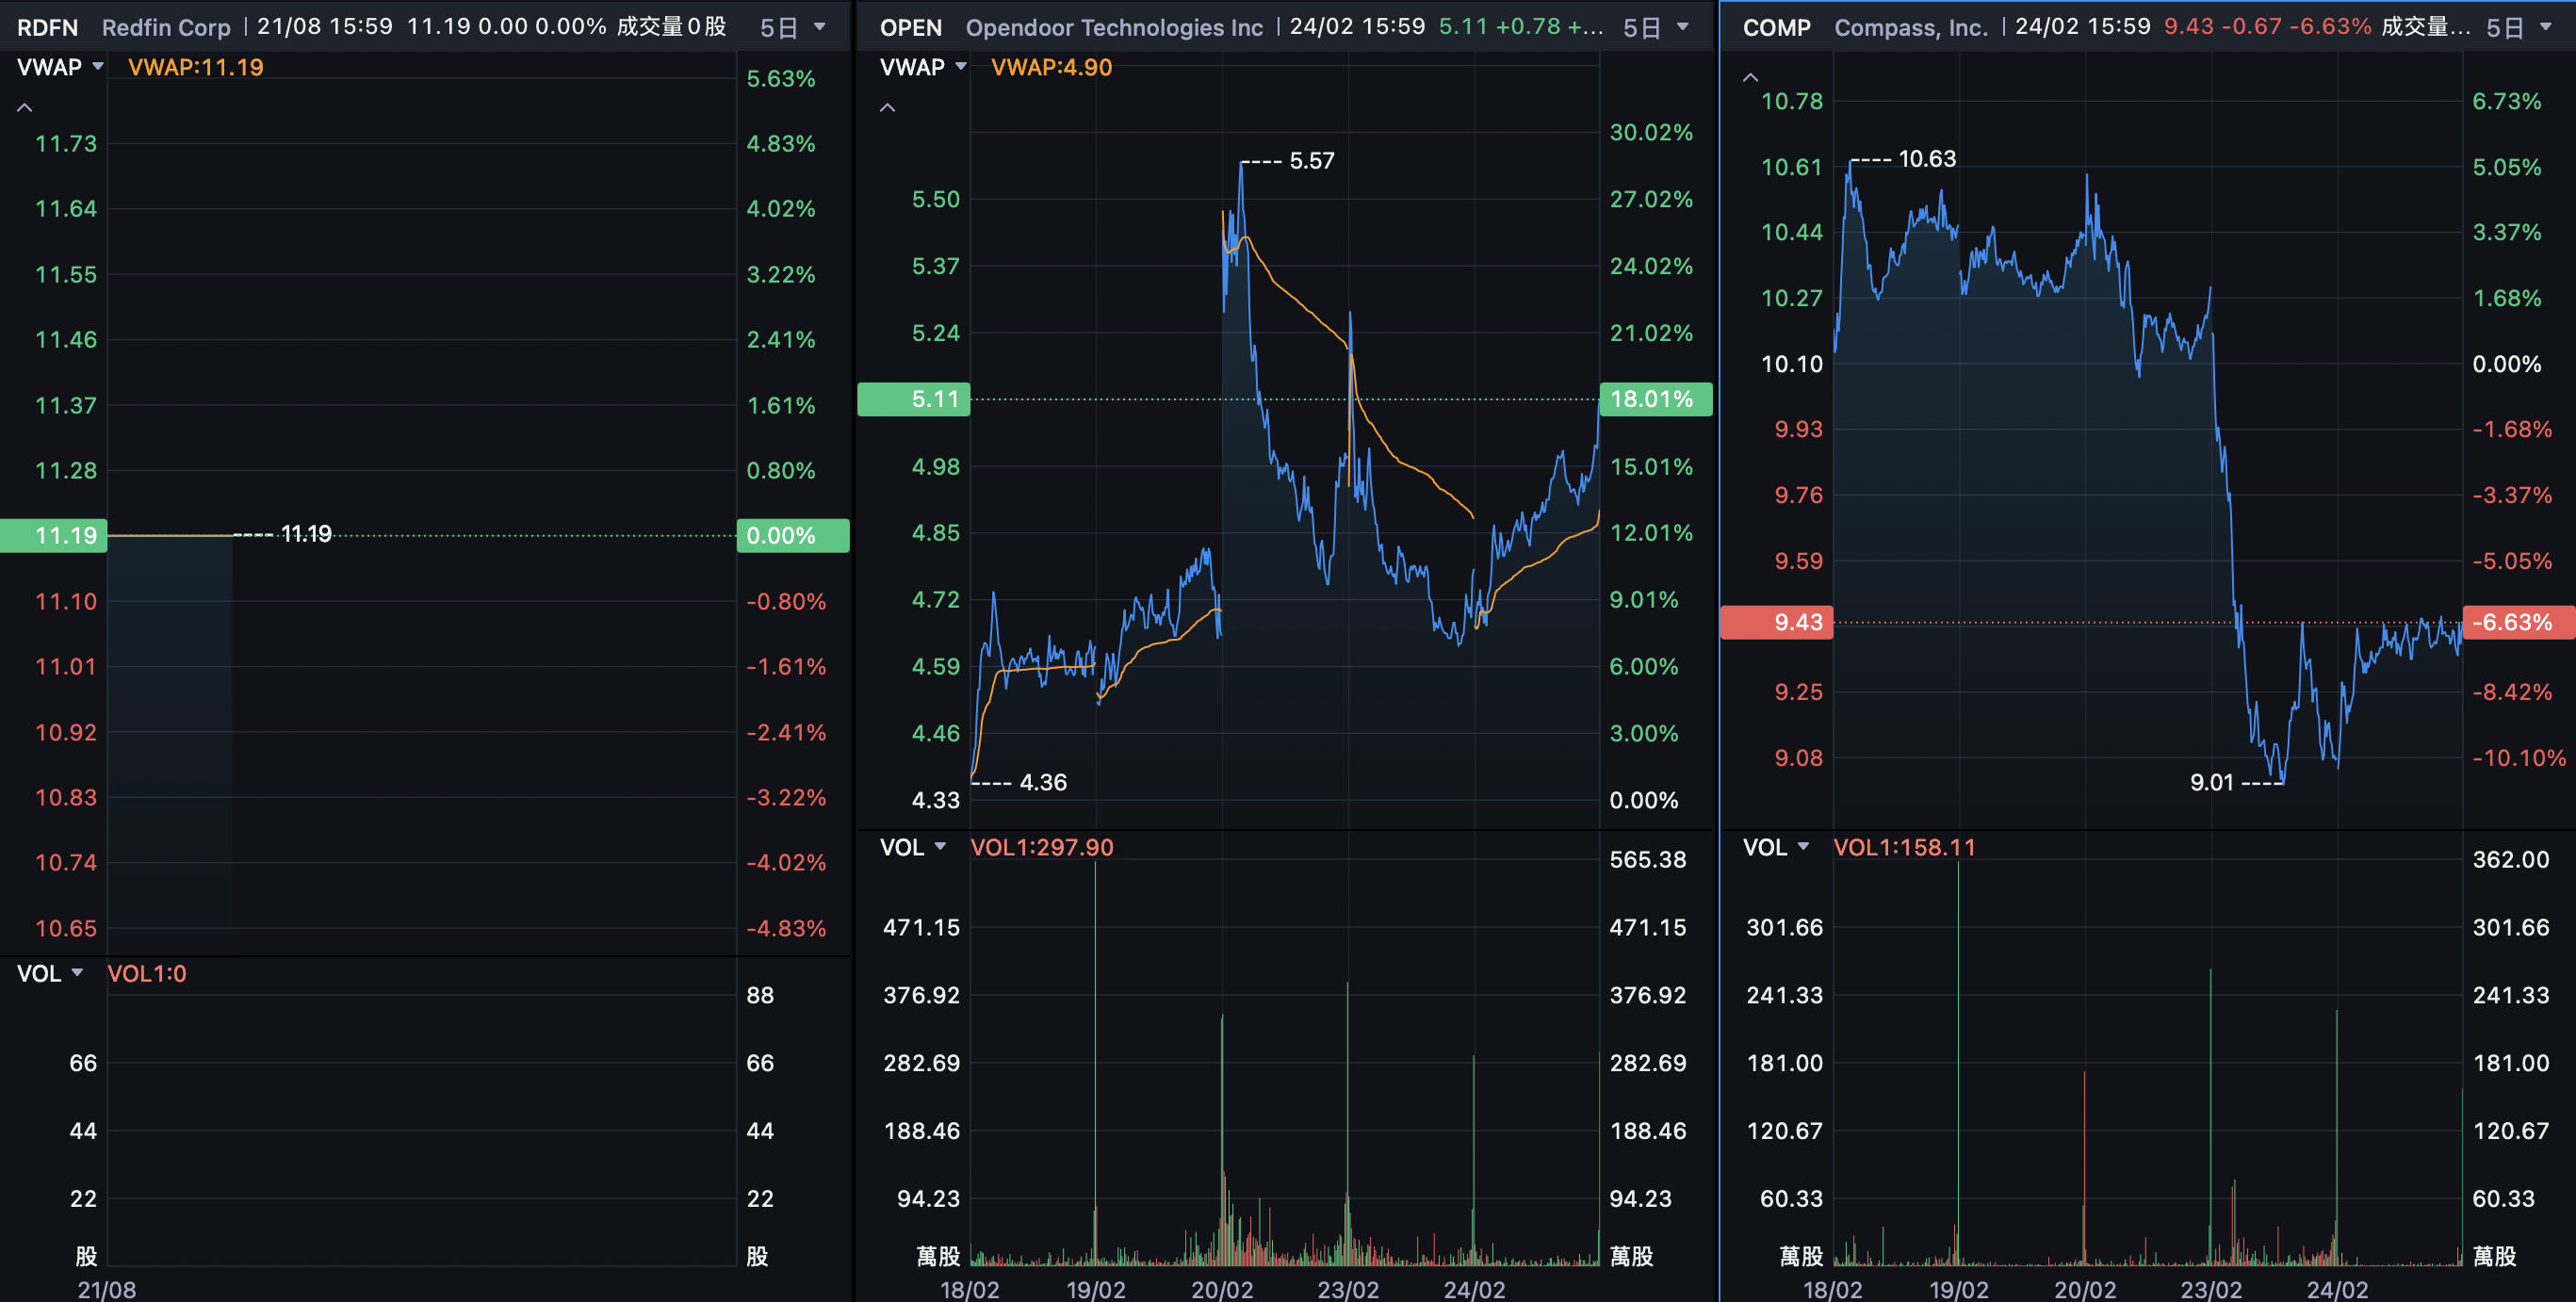Open RDFN VWAP indicator dropdown
The image size is (2576, 1302).
point(60,67)
